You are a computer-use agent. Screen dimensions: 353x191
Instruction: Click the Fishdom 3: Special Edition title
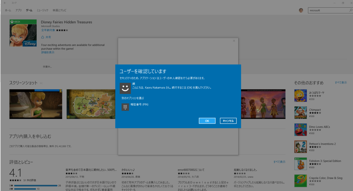click(x=325, y=161)
